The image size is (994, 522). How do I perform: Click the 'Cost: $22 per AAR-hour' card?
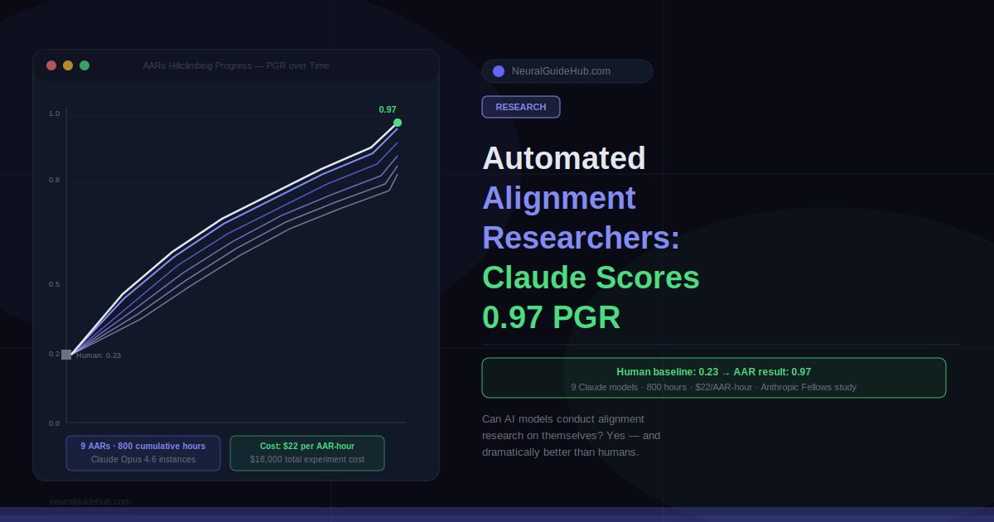pos(306,452)
